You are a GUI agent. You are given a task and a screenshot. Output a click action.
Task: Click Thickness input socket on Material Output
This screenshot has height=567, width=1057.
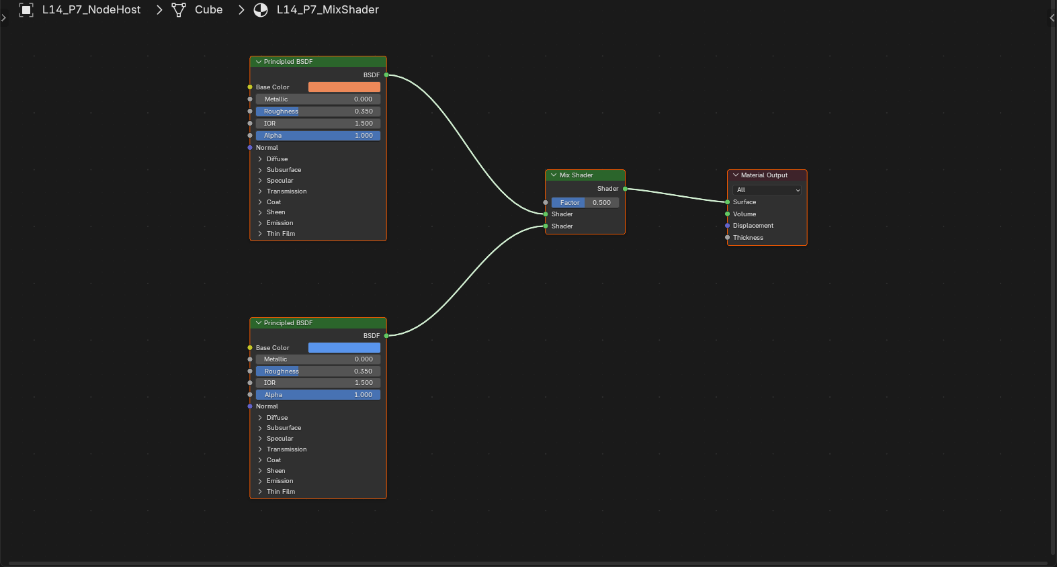click(x=728, y=238)
